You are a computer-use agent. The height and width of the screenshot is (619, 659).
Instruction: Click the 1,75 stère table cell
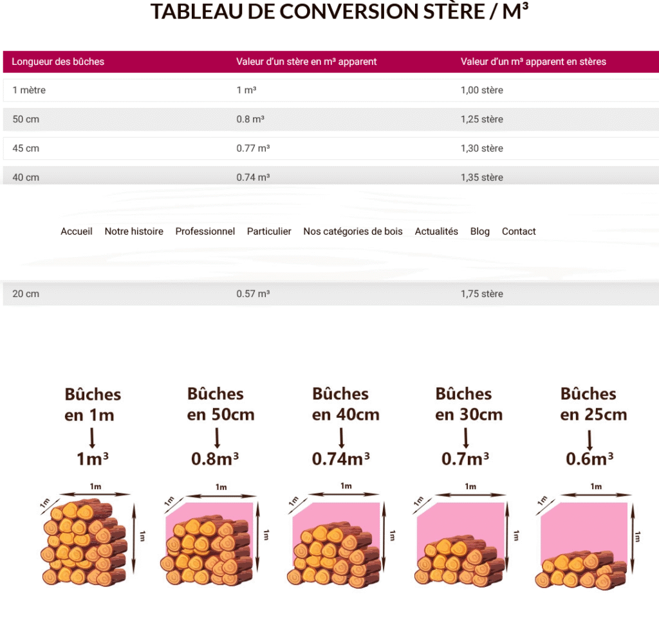coord(481,294)
